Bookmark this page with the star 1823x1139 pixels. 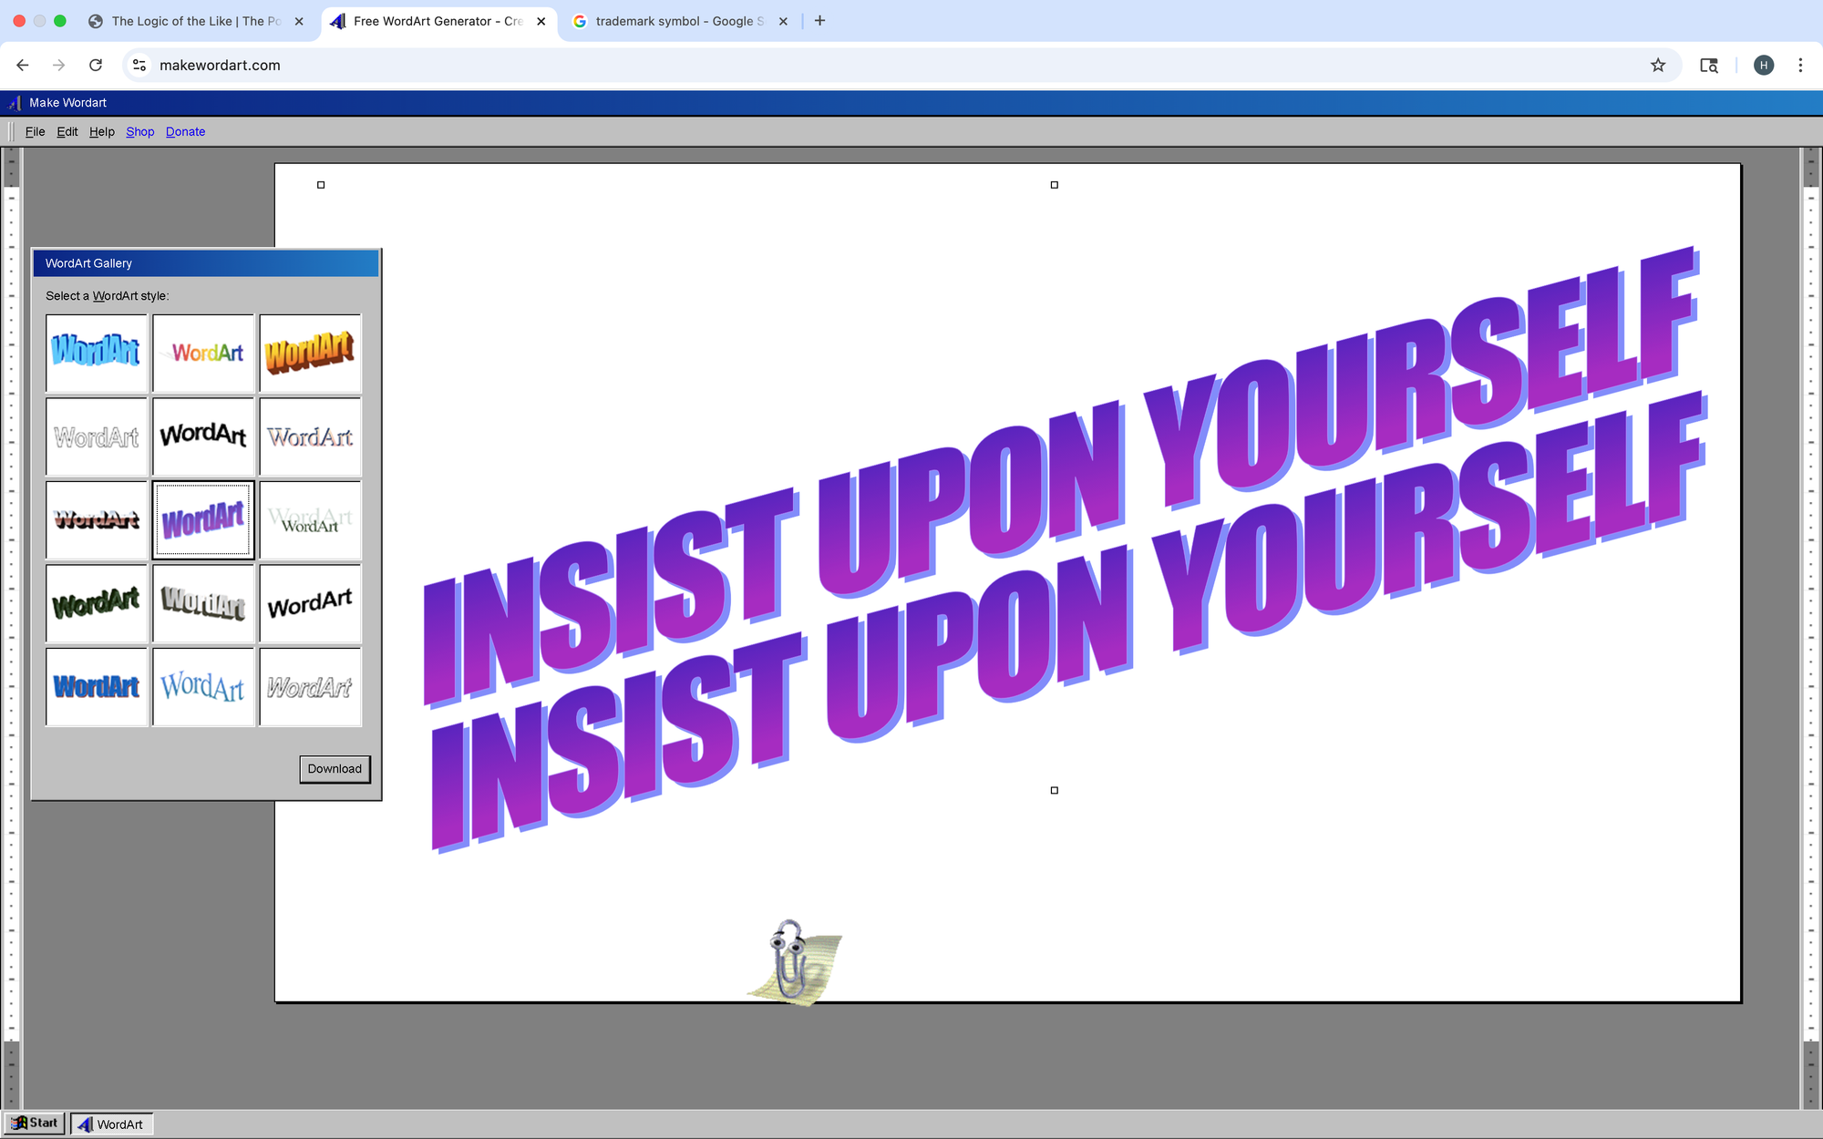[1658, 65]
